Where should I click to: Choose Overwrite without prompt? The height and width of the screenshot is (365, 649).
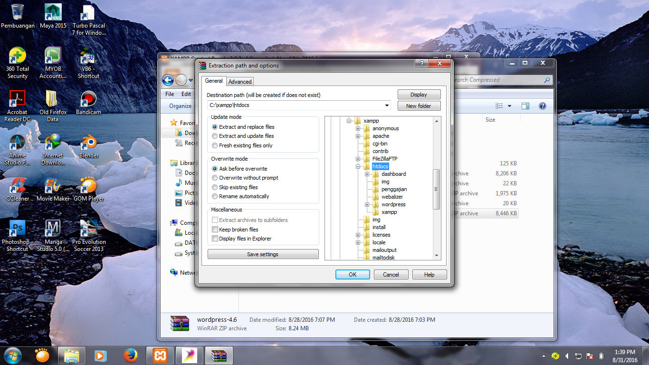[245, 178]
